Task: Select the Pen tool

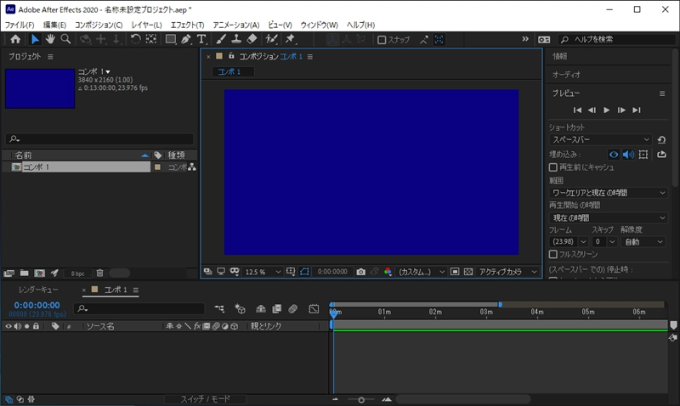Action: (x=185, y=39)
